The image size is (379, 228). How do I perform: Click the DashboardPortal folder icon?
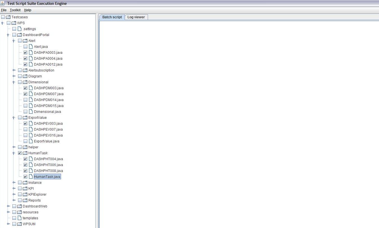click(x=19, y=35)
